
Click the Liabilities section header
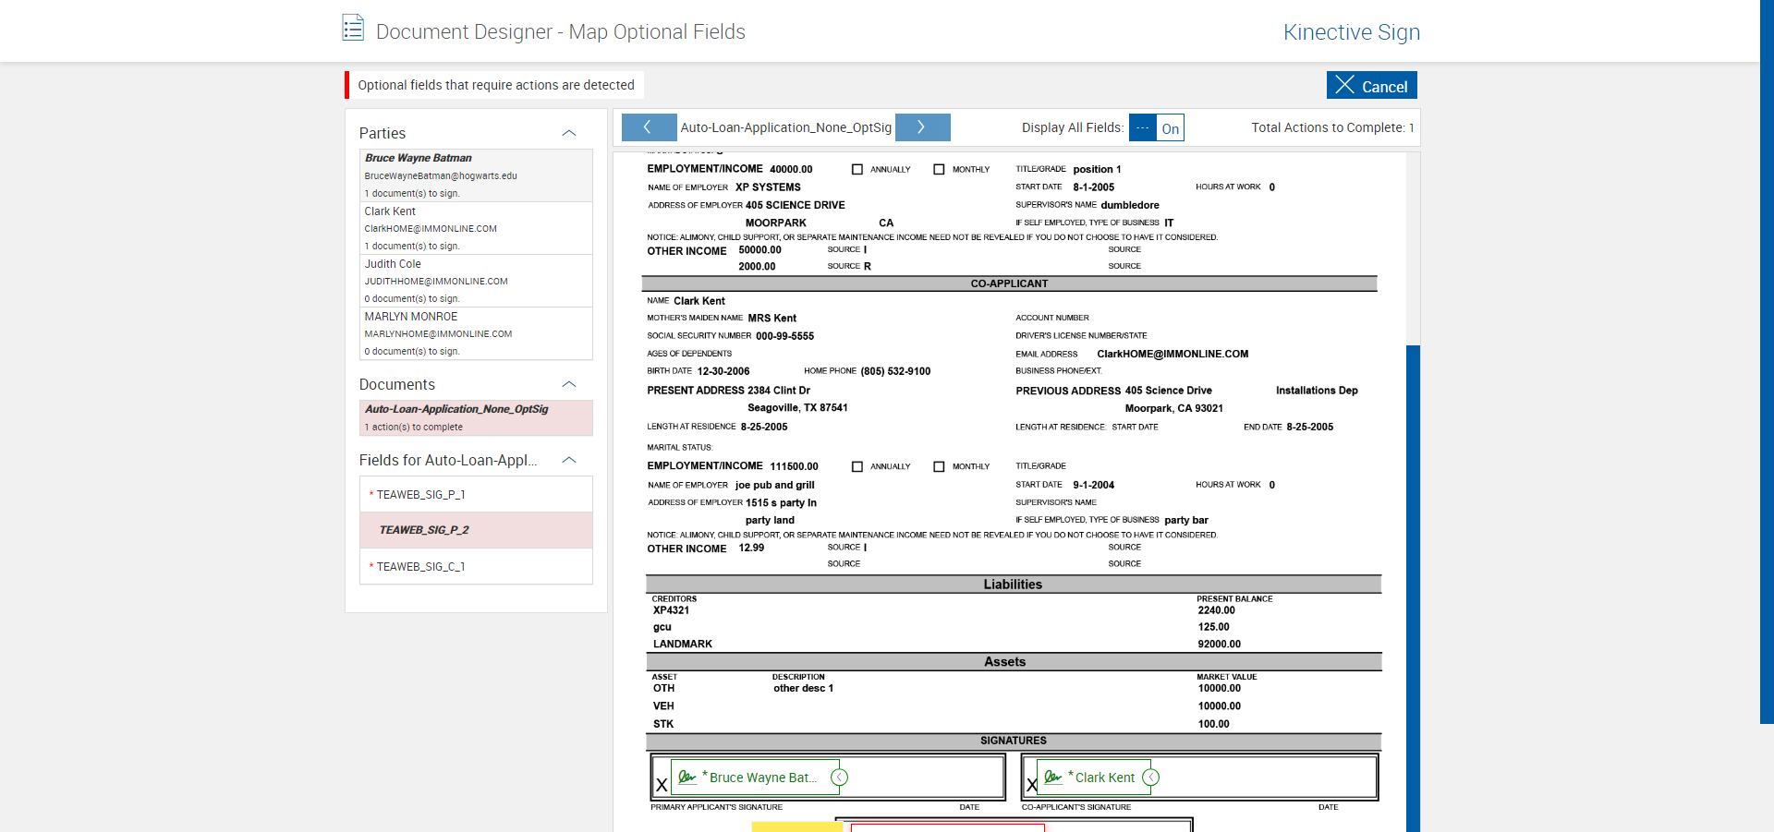point(1013,584)
